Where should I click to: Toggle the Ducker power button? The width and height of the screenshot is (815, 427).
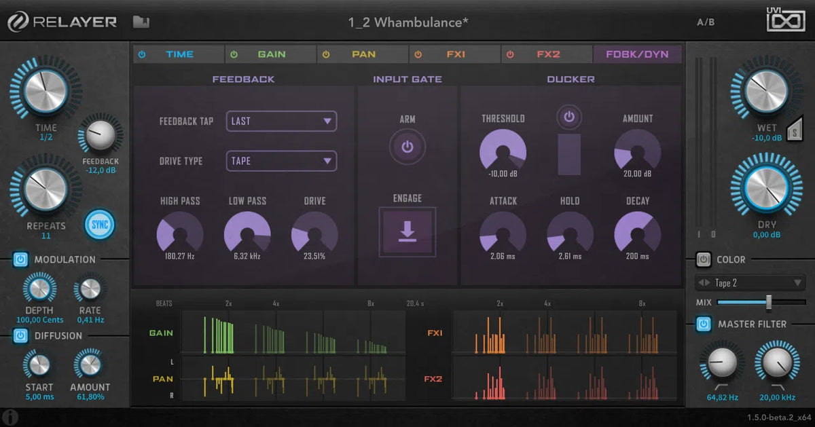569,117
